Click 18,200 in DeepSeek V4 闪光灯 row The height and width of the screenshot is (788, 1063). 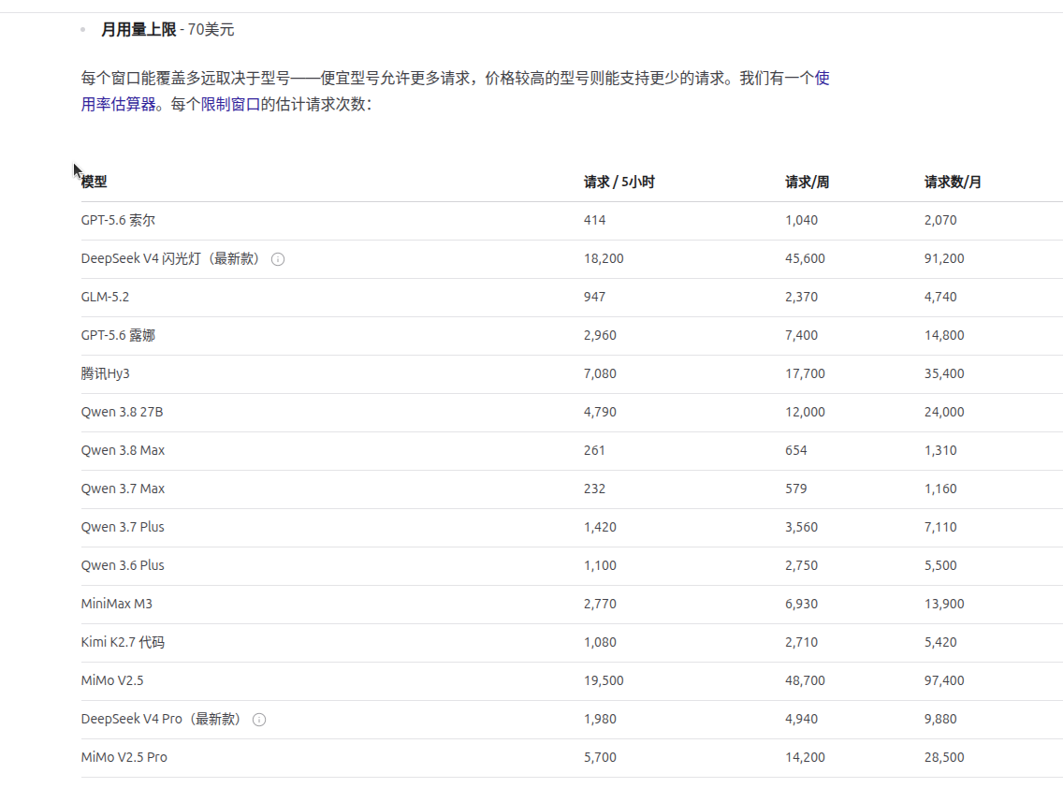pos(604,258)
